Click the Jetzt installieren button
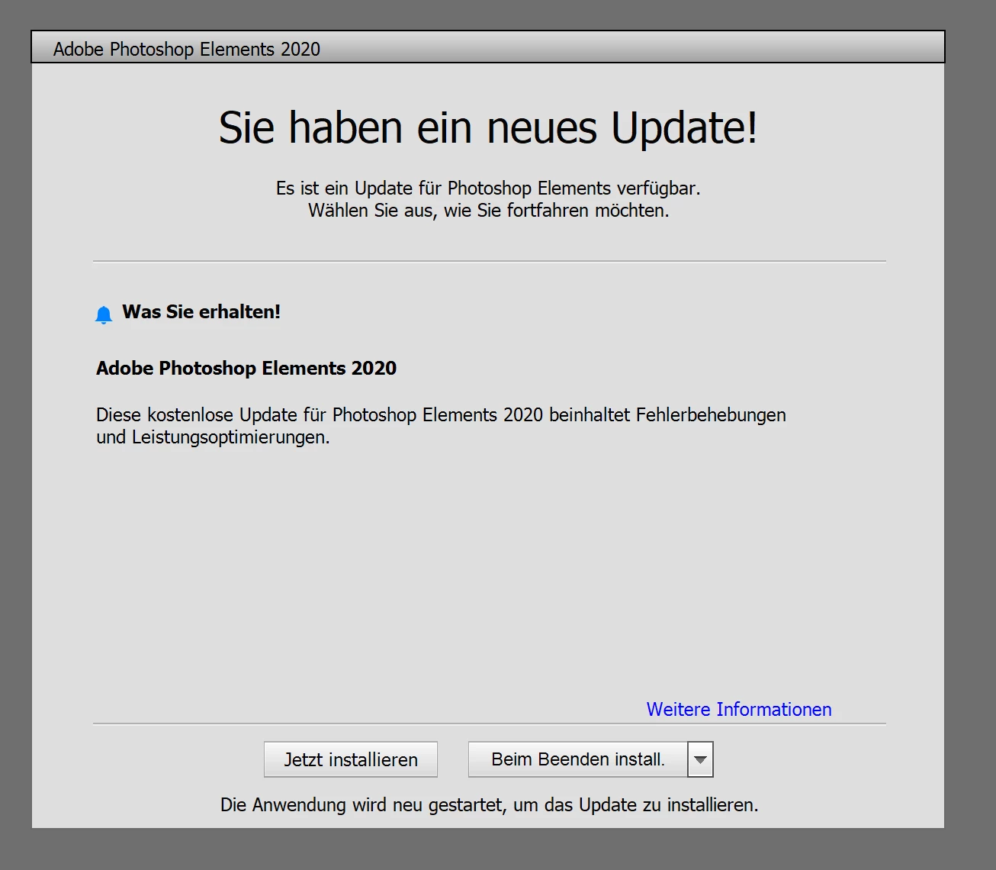The width and height of the screenshot is (996, 870). pos(351,759)
